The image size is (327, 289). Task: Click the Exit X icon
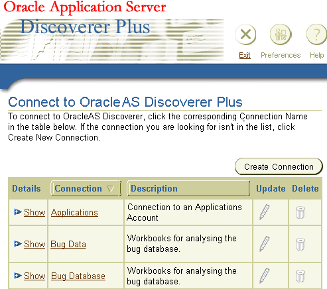(245, 34)
